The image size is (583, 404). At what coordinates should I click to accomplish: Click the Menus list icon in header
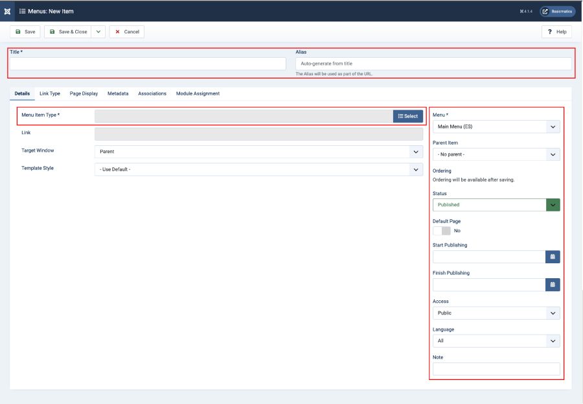pyautogui.click(x=22, y=11)
